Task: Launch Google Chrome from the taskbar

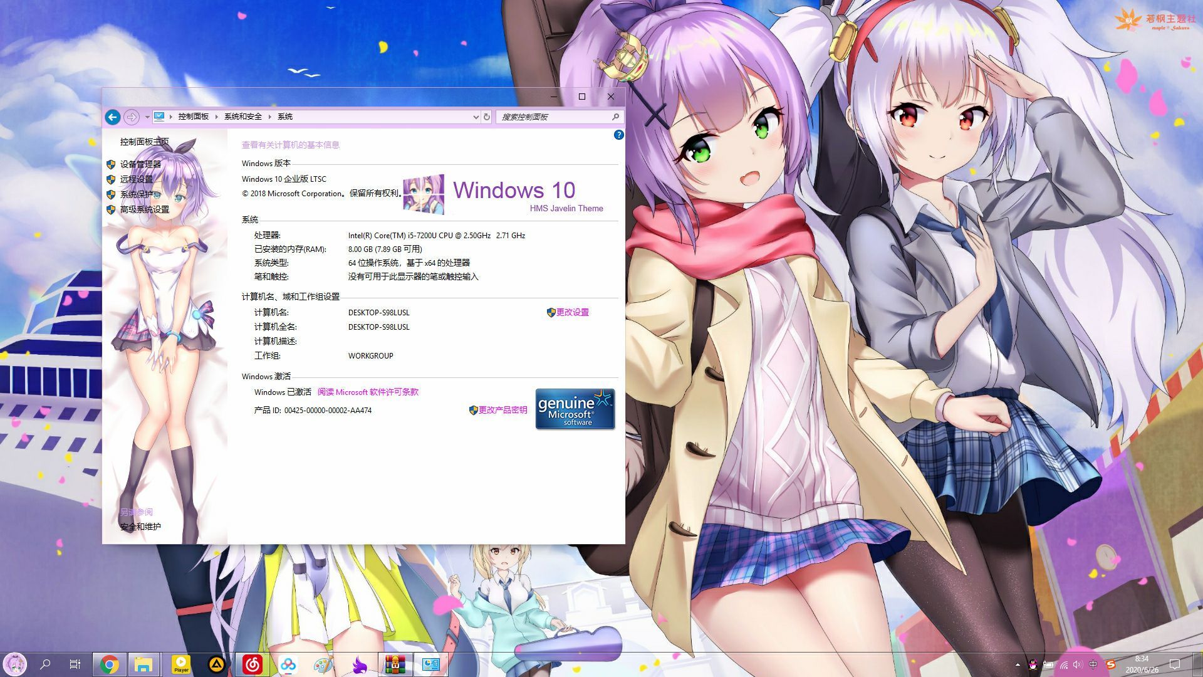Action: (109, 664)
